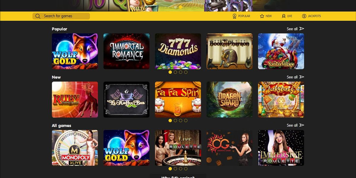The height and width of the screenshot is (178, 356).
Task: Launch the Immortal Romance game
Action: (126, 51)
